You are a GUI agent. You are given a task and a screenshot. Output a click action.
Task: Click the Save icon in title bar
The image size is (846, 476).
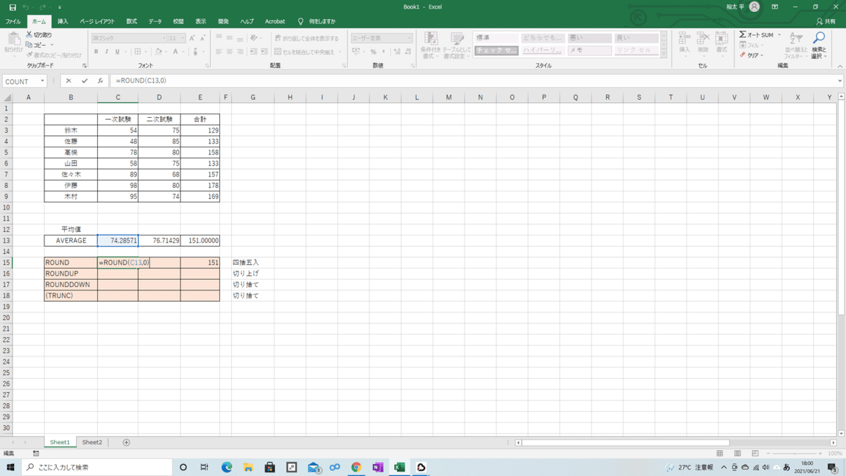[12, 6]
